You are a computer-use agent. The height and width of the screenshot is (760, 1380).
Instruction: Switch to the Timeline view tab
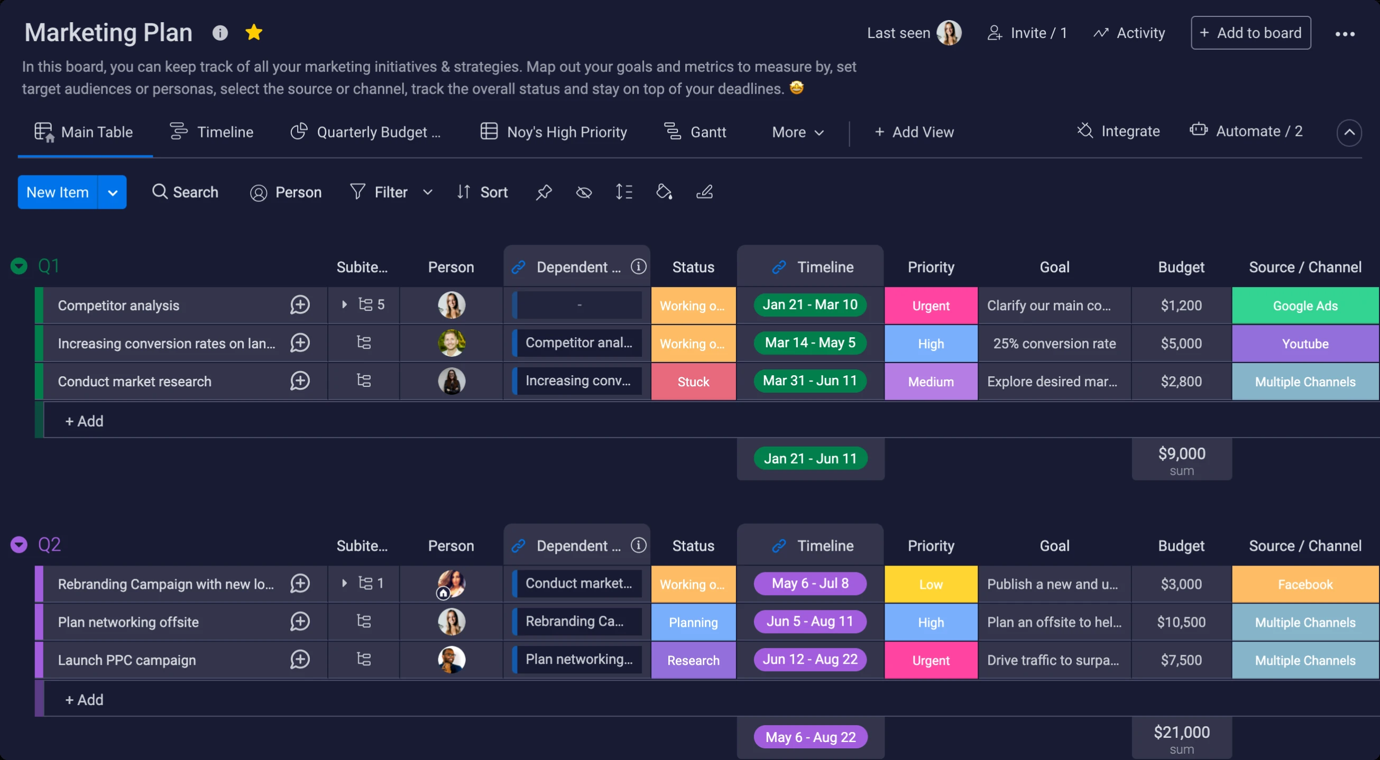tap(211, 132)
